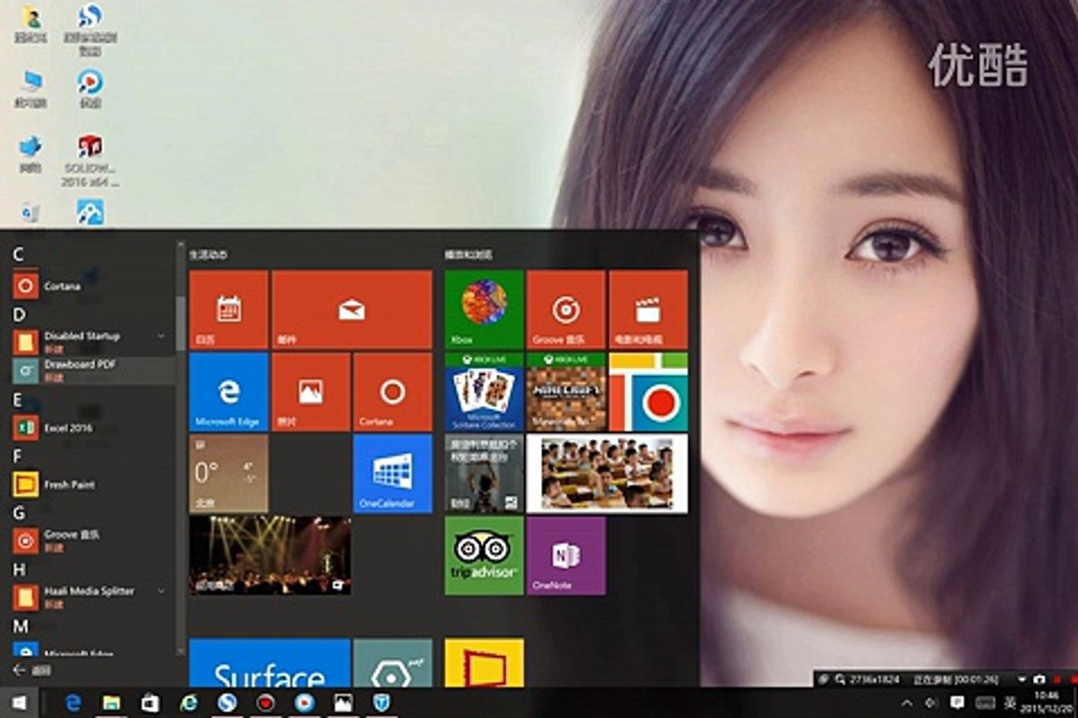The width and height of the screenshot is (1078, 718).
Task: Open the Photos icon on the taskbar
Action: [x=342, y=703]
